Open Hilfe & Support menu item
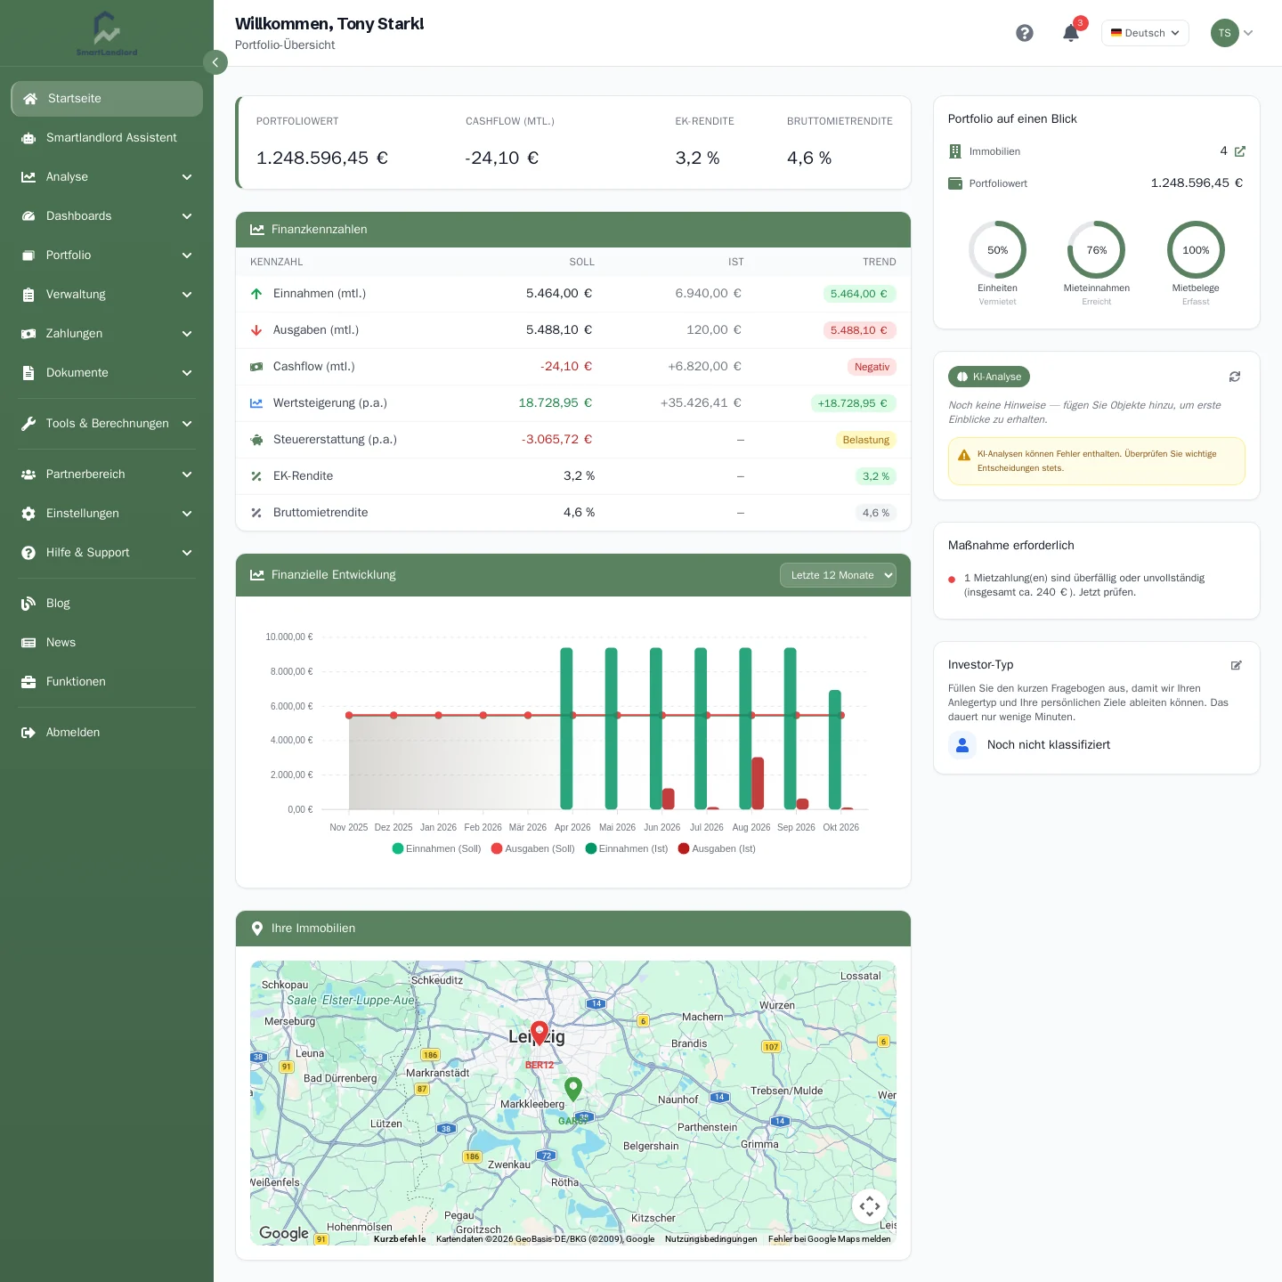Screen dimensions: 1282x1282 [x=107, y=553]
